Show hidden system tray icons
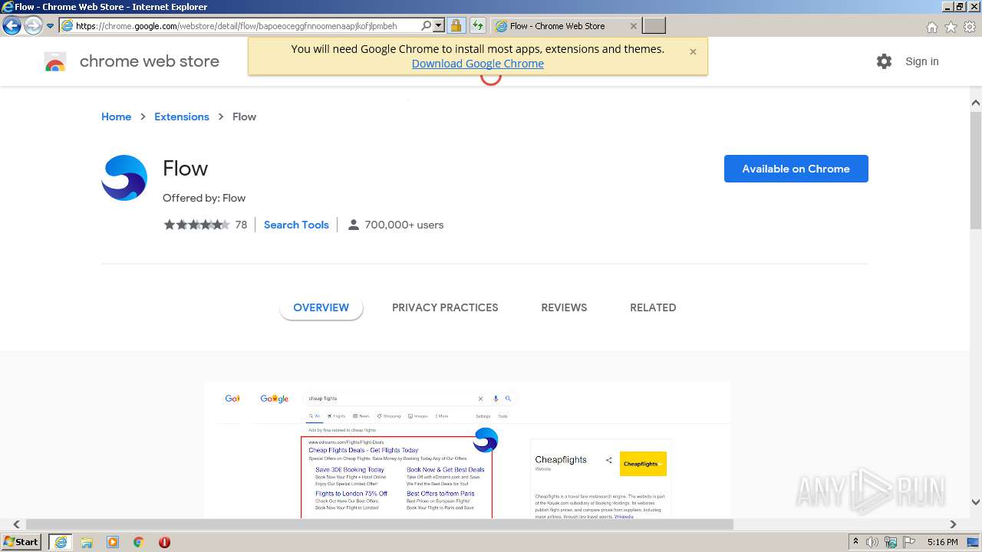982x552 pixels. (856, 542)
